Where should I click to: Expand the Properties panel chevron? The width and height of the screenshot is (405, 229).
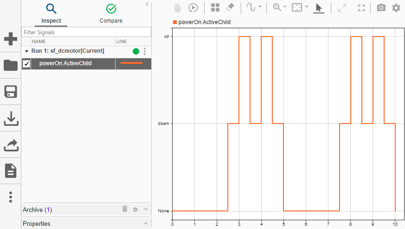click(146, 223)
